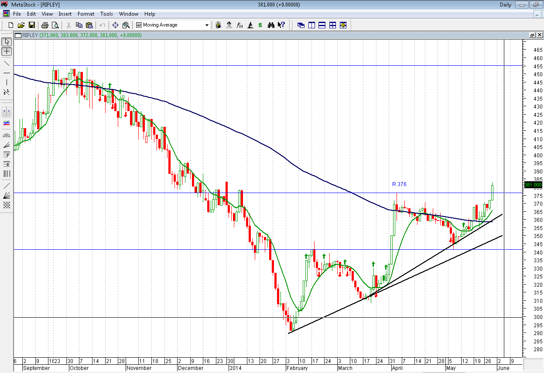Open the File menu

17,14
